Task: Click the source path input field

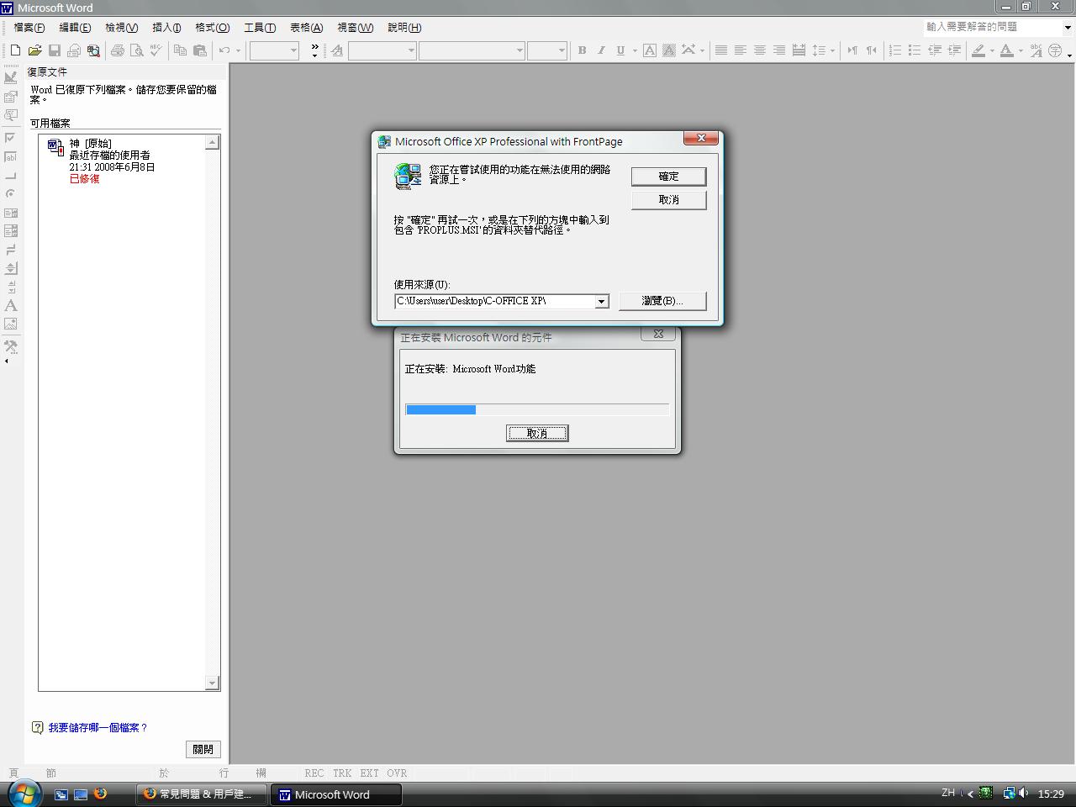Action: (495, 301)
